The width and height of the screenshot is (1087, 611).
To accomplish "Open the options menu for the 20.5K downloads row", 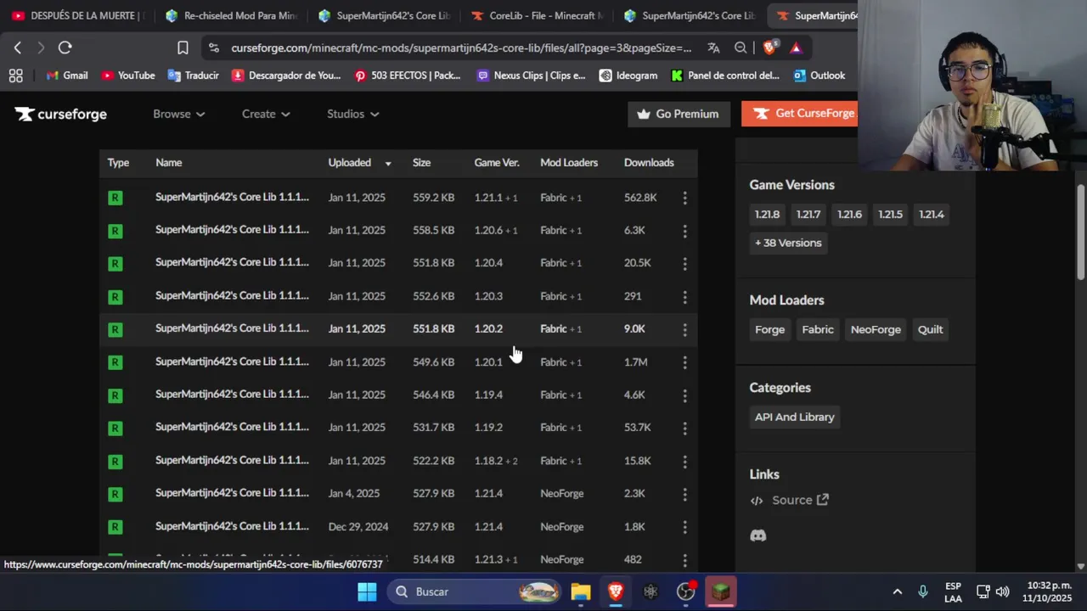I will click(684, 263).
